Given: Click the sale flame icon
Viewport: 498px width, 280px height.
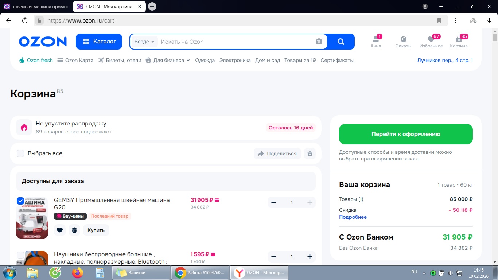Looking at the screenshot, I should (24, 128).
